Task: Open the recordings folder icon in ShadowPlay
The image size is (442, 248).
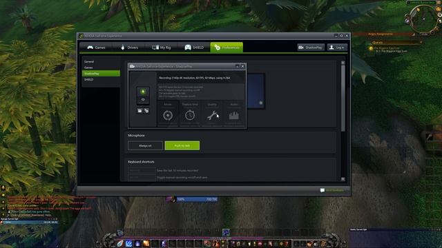Action: (x=140, y=111)
